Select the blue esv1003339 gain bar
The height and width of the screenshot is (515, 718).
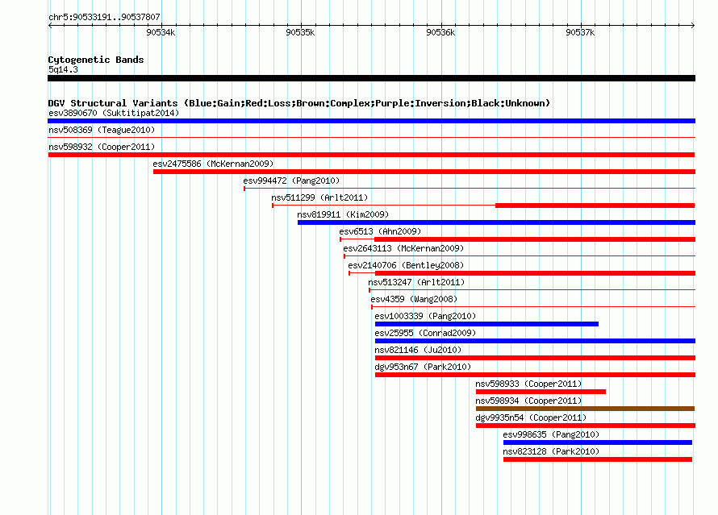(486, 324)
